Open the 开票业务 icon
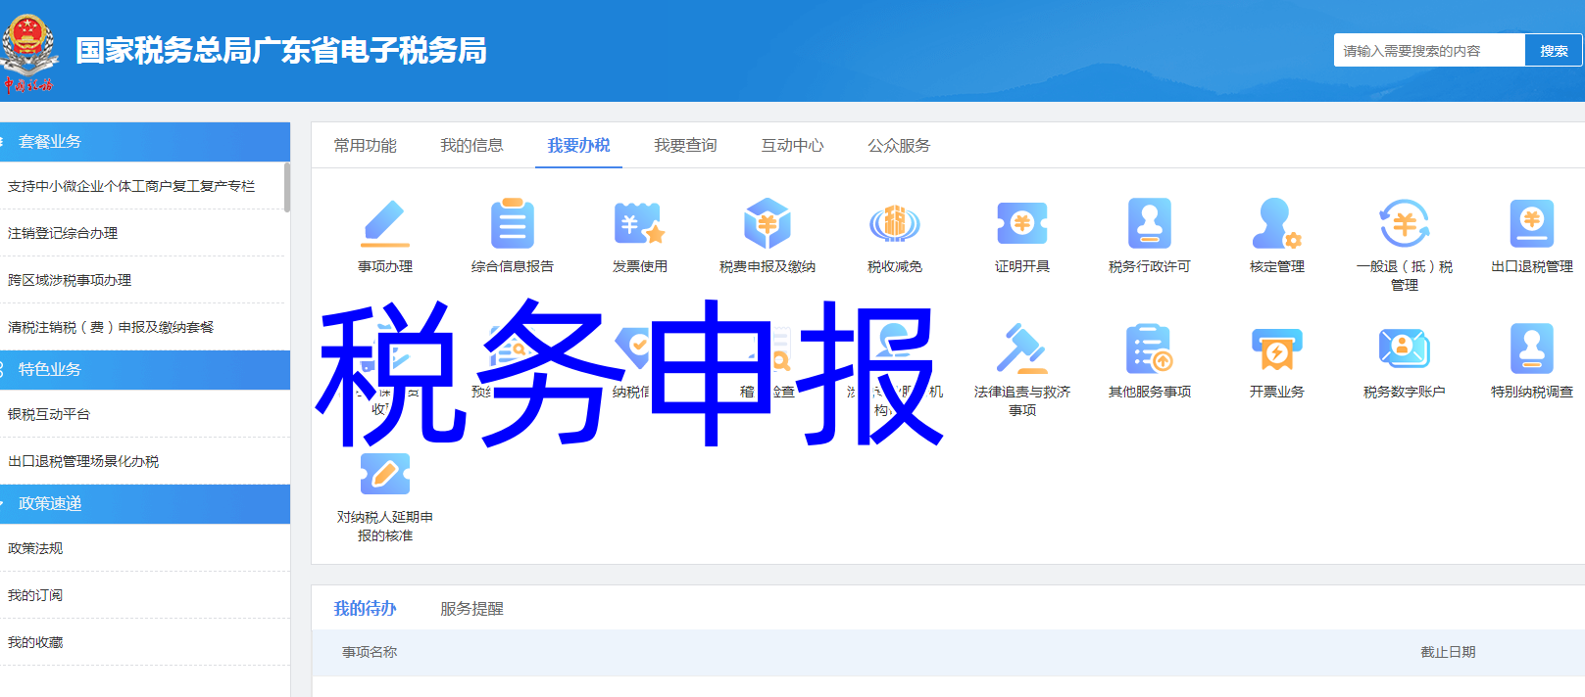Screen dimensions: 1585x697 tap(1277, 349)
